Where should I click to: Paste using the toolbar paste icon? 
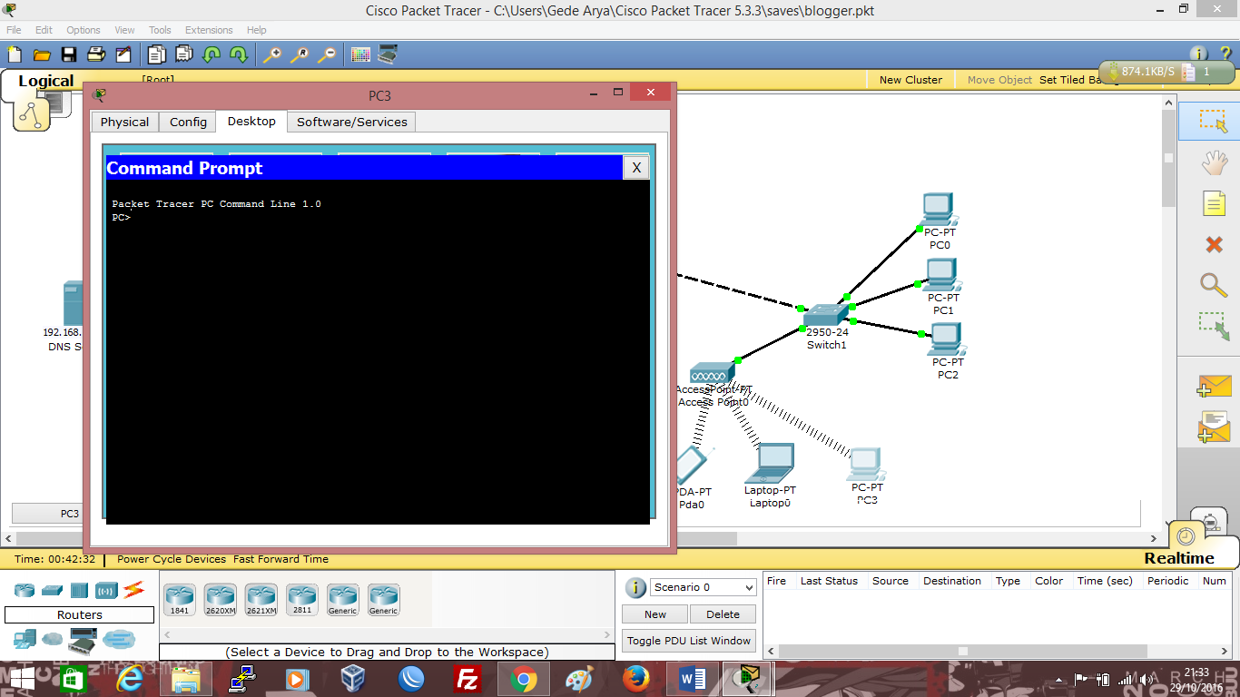tap(184, 54)
